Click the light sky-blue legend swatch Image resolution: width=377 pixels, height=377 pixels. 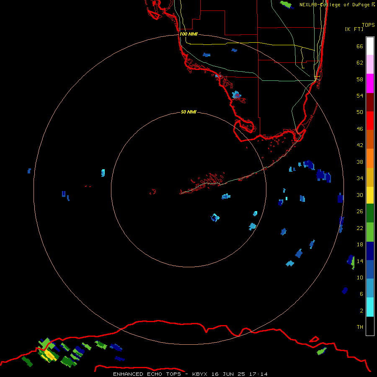click(x=370, y=288)
